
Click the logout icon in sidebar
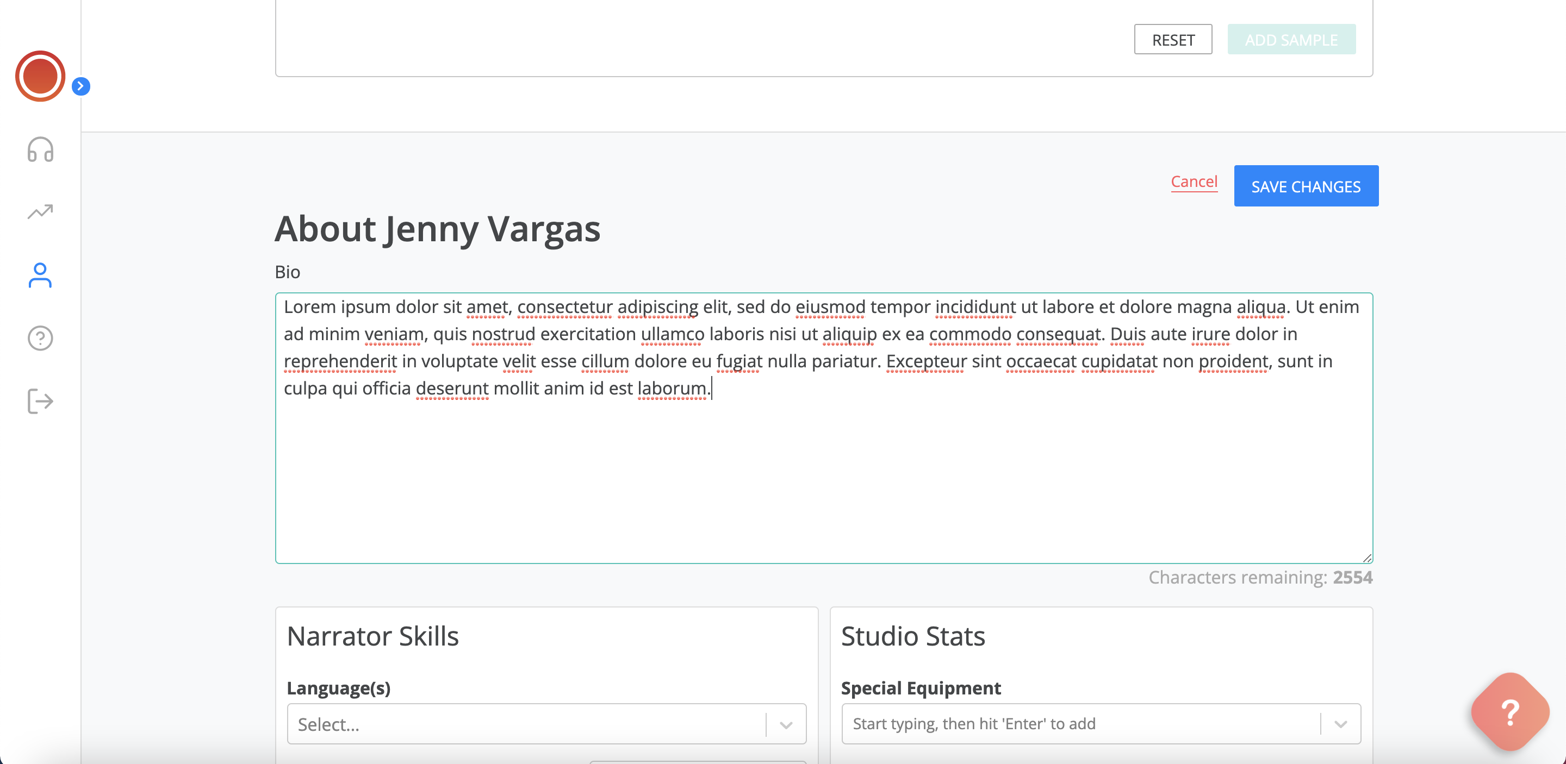40,402
